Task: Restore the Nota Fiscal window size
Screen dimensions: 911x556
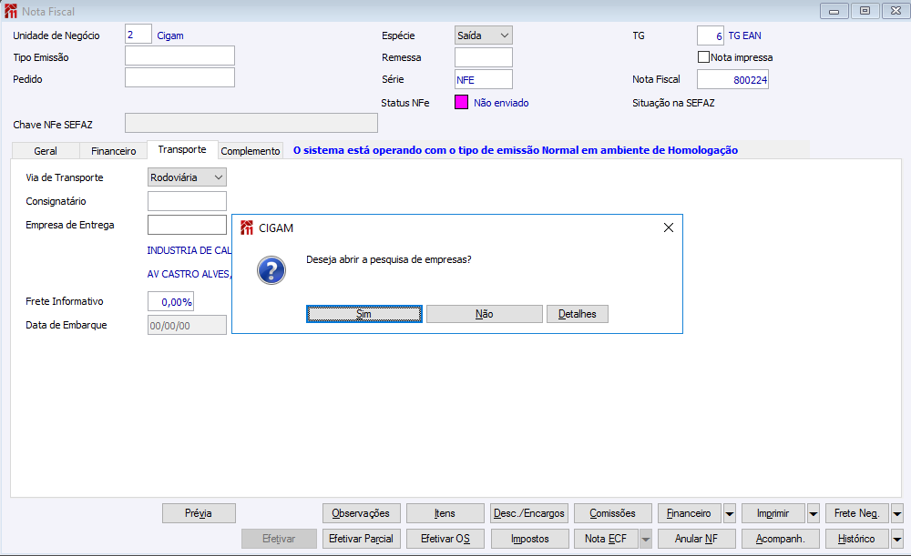Action: [865, 11]
